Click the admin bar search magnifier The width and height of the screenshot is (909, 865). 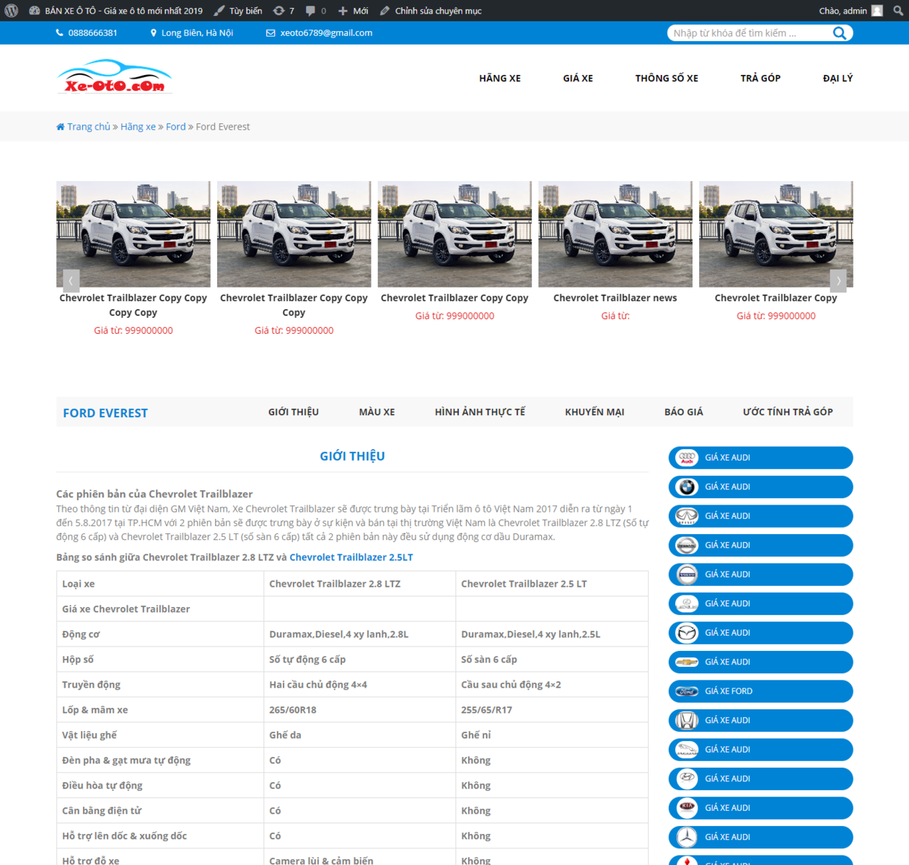897,11
